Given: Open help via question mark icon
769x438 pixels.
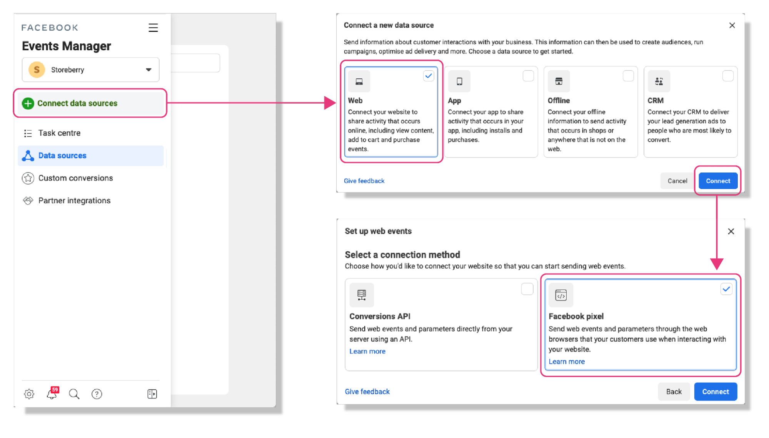Looking at the screenshot, I should click(97, 394).
